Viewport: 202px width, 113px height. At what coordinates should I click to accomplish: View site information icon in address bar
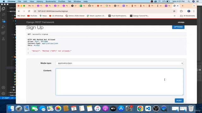coord(35,11)
